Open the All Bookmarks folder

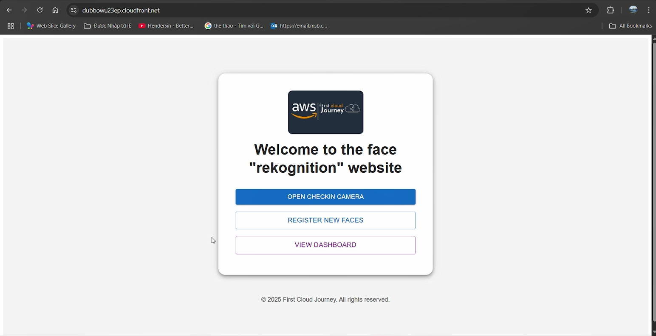click(x=631, y=26)
